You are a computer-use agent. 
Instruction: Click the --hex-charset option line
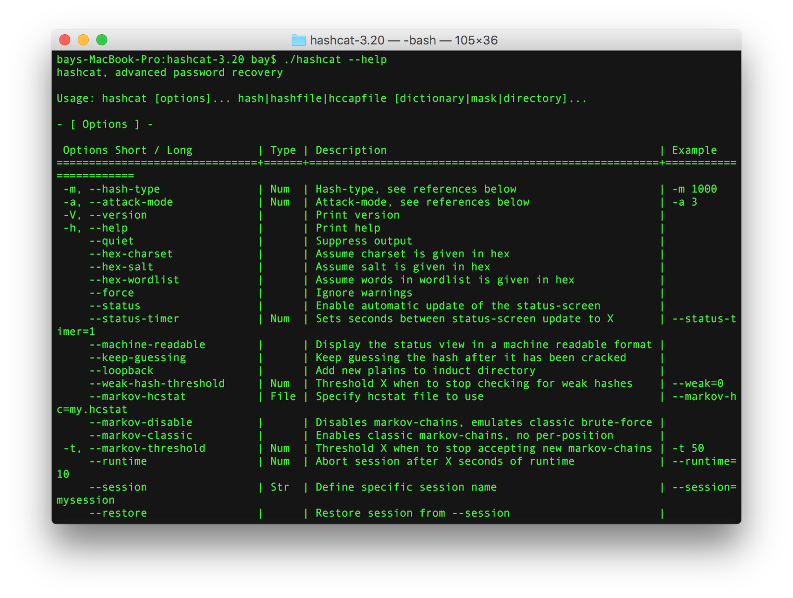(130, 253)
